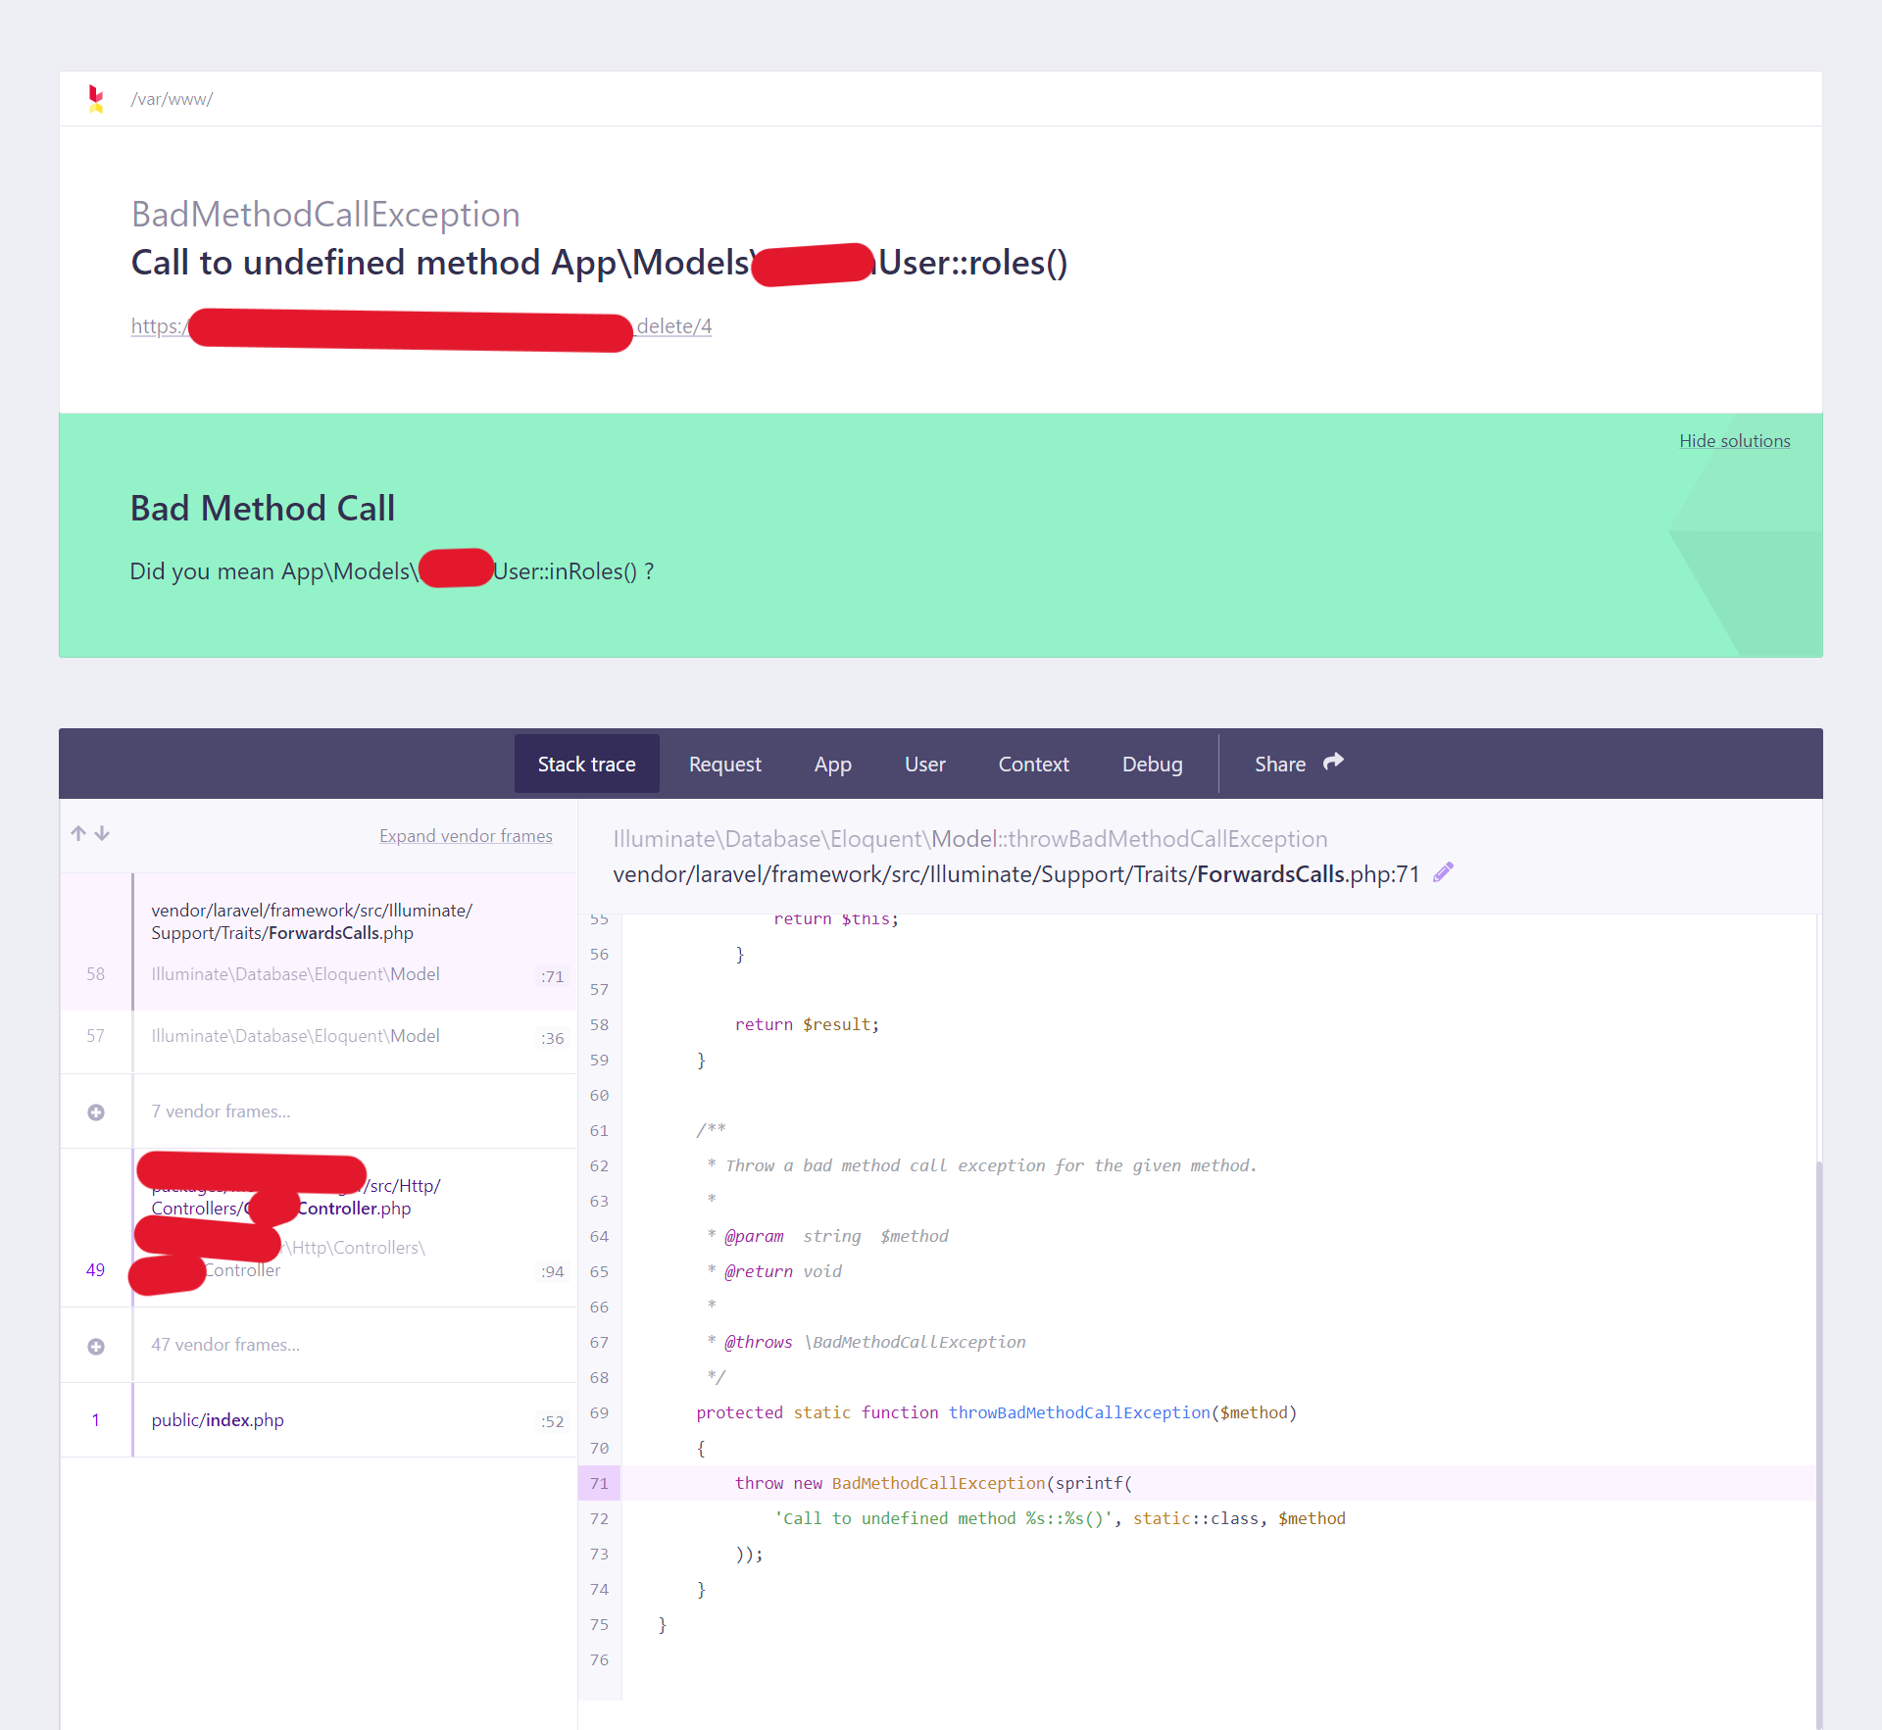Select the Context tab
This screenshot has width=1882, height=1730.
point(1033,765)
